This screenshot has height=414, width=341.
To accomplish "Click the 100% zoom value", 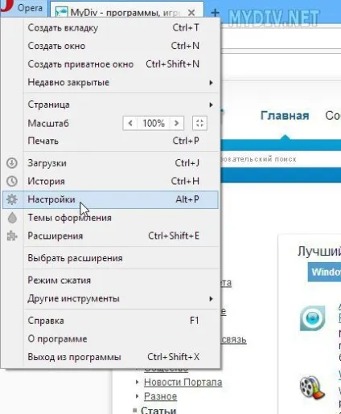I will click(154, 123).
